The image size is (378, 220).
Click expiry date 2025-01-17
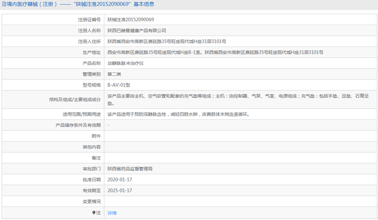[120, 191]
